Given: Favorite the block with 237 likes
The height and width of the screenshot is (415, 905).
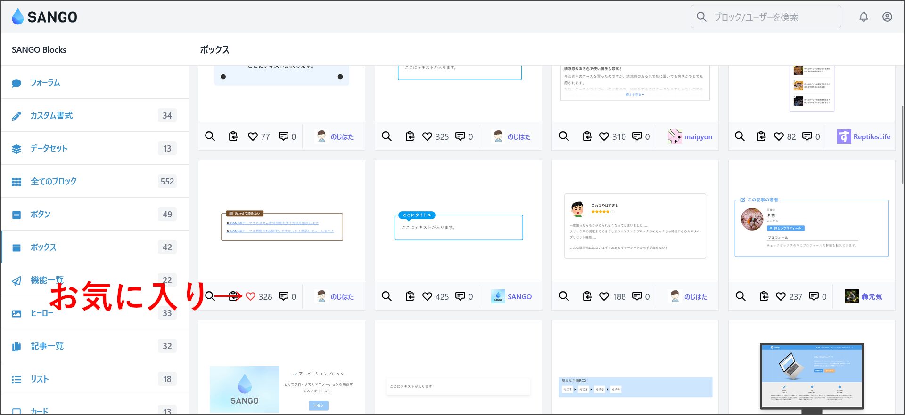Looking at the screenshot, I should point(781,296).
